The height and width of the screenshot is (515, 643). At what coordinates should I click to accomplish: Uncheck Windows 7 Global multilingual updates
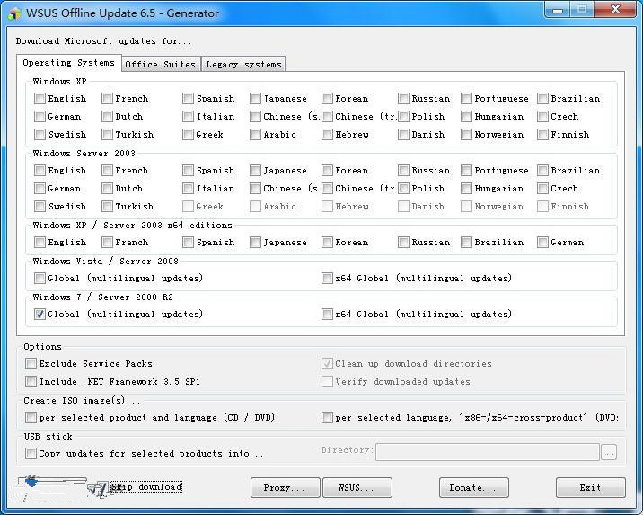pos(40,315)
